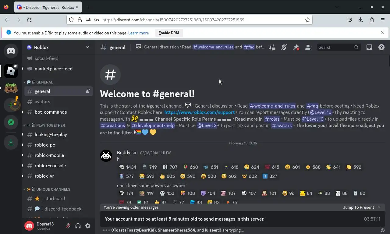Open Firefox downloads icon
Image resolution: width=390 pixels, height=234 pixels.
361,20
